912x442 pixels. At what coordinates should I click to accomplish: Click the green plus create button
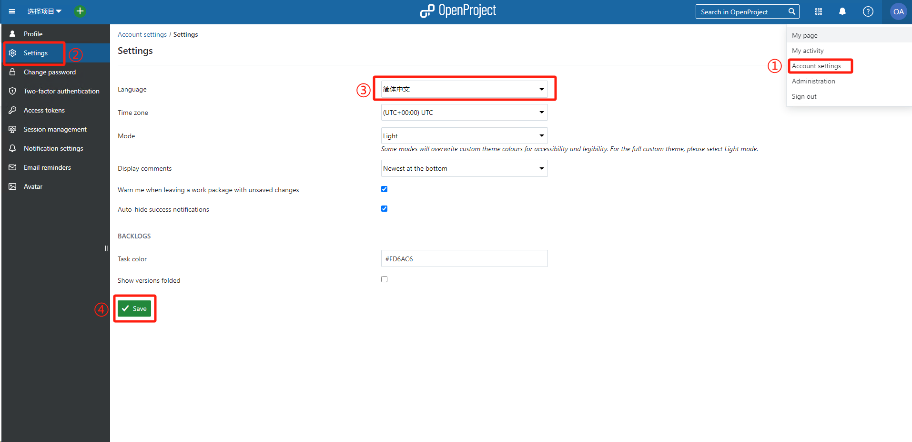click(80, 11)
